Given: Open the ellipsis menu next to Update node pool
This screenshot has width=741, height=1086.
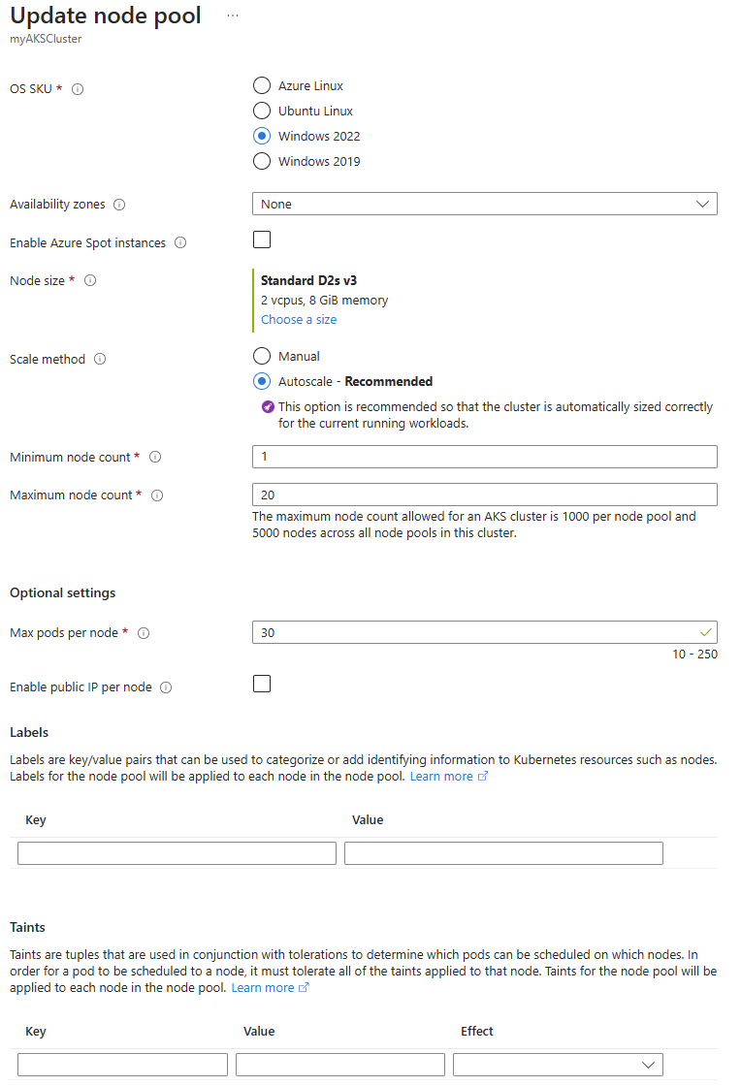Looking at the screenshot, I should tap(232, 16).
